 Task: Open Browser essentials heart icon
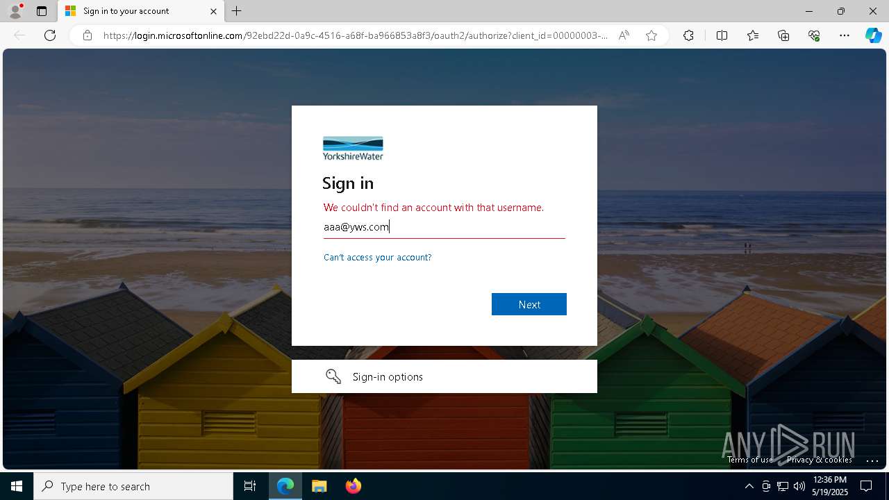(814, 35)
